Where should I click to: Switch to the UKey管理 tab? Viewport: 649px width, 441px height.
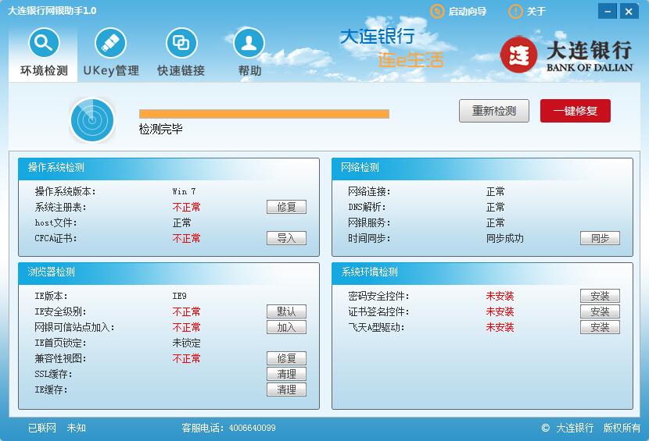(110, 44)
